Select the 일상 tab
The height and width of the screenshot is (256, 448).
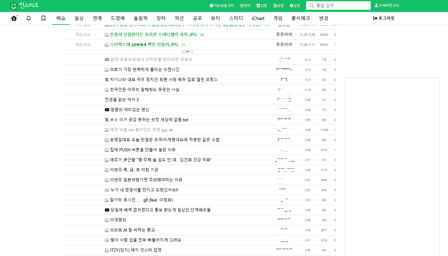79,18
